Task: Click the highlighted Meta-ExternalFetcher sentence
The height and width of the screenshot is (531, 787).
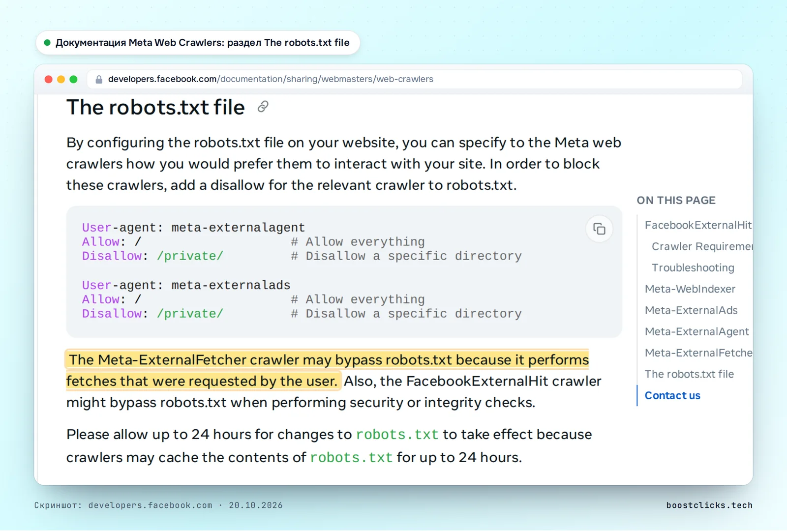Action: (x=327, y=370)
